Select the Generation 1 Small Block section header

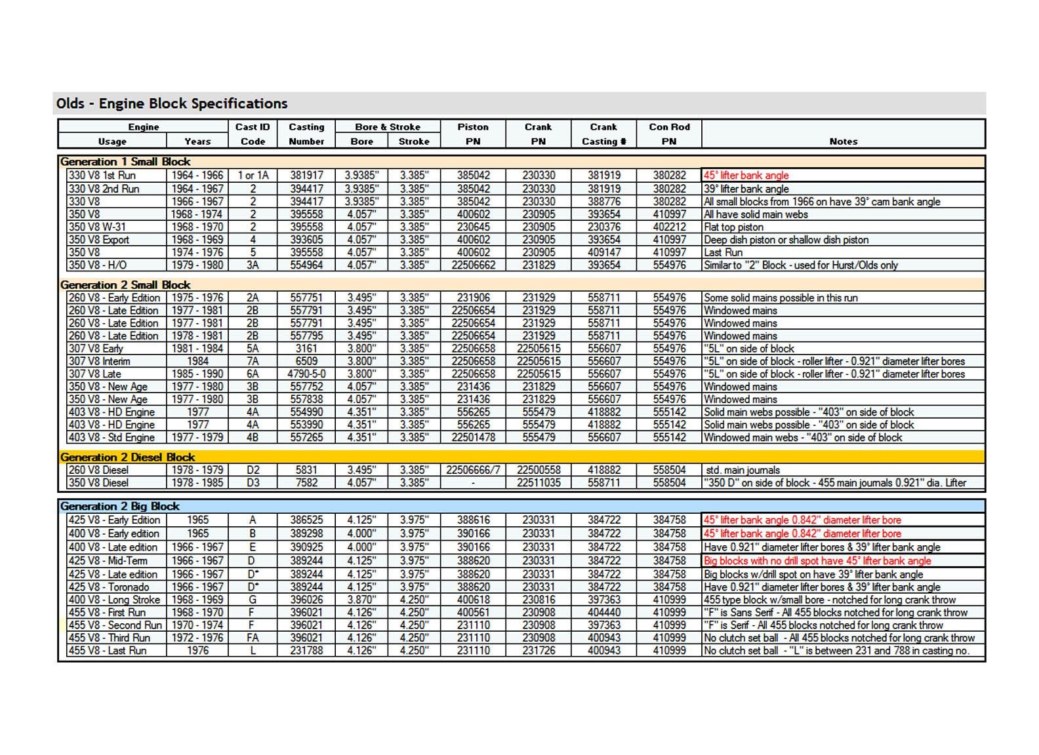[125, 161]
